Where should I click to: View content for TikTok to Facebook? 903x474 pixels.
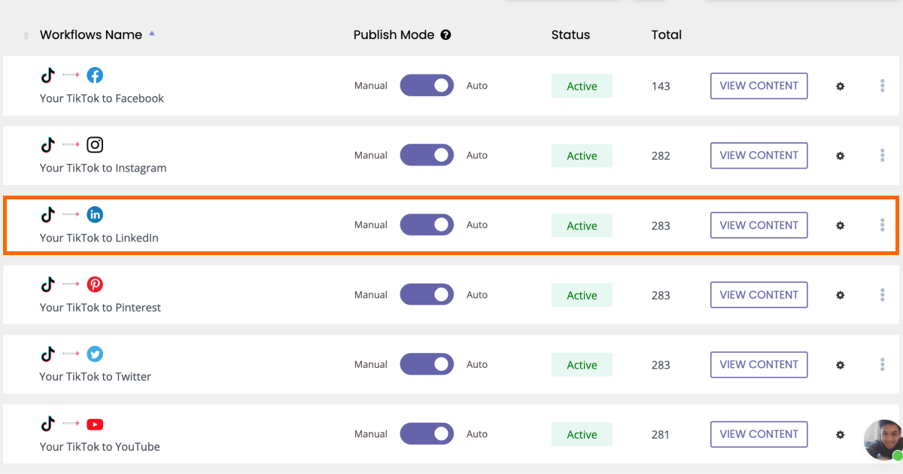[x=759, y=86]
